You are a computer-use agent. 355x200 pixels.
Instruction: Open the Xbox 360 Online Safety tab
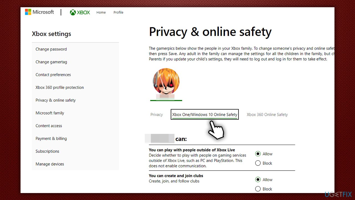[x=267, y=114]
